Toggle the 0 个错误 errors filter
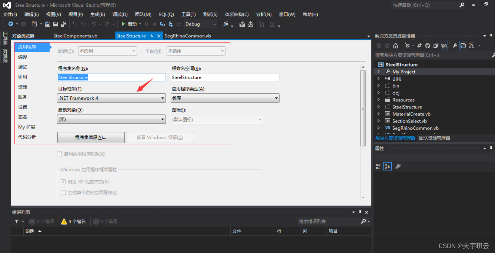 point(42,222)
